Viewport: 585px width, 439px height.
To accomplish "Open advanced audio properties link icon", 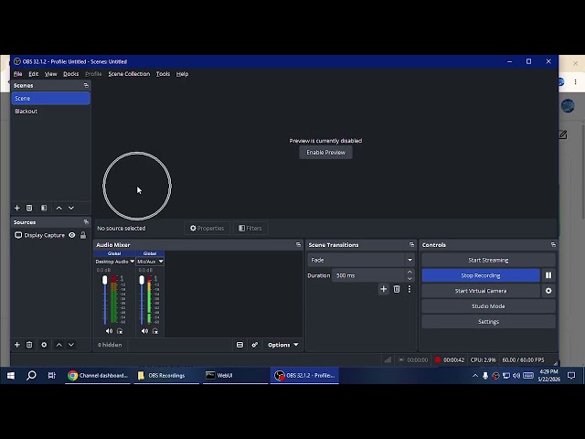I will (254, 345).
